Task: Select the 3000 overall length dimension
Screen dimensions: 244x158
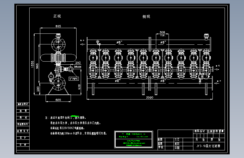Action: (x=150, y=98)
